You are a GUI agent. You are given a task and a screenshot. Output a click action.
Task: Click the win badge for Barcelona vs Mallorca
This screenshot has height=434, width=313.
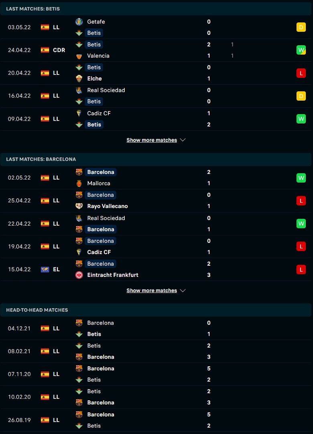coord(301,178)
